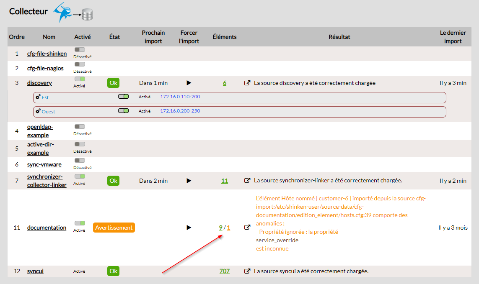This screenshot has height=284, width=479.
Task: Open the documentation source link
Action: click(47, 228)
